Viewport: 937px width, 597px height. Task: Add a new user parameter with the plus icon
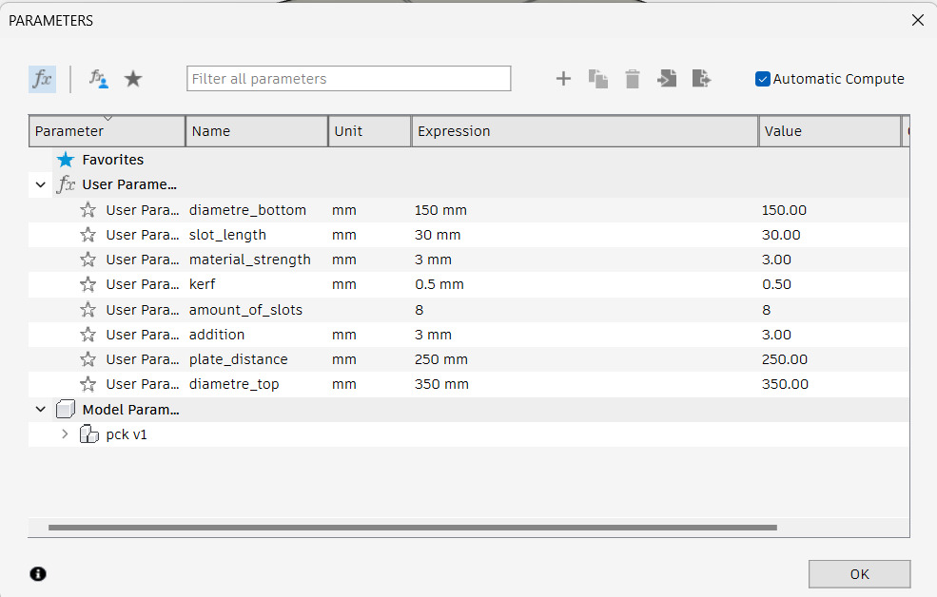point(563,79)
